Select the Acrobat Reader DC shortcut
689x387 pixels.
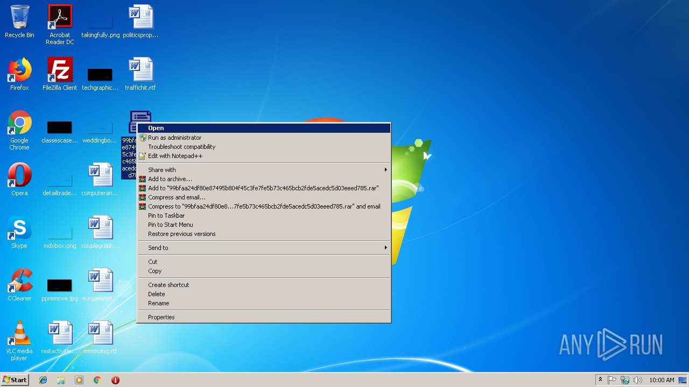pyautogui.click(x=60, y=25)
